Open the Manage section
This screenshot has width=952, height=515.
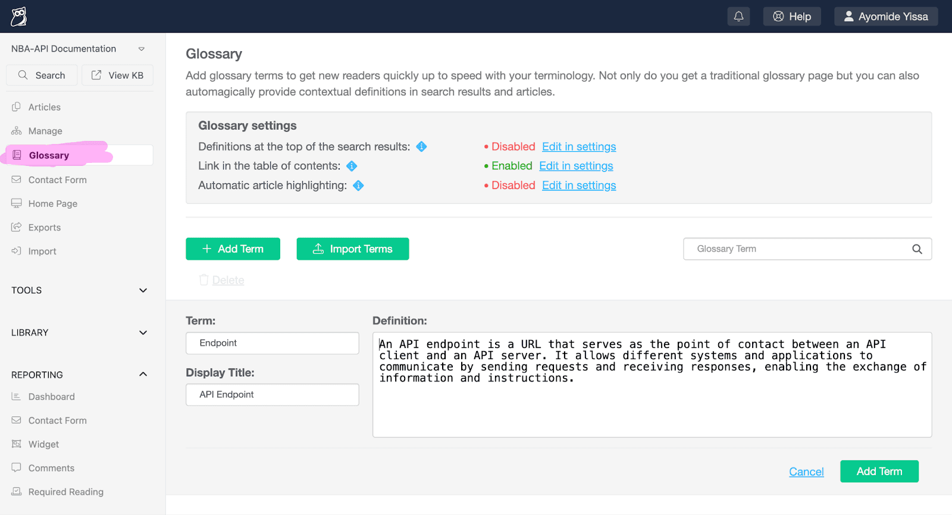coord(45,131)
